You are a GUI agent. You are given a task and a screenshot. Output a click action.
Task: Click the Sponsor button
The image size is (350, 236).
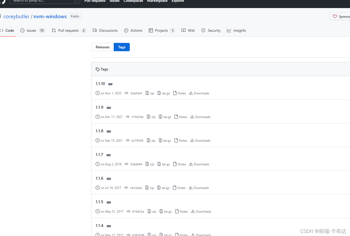(340, 16)
